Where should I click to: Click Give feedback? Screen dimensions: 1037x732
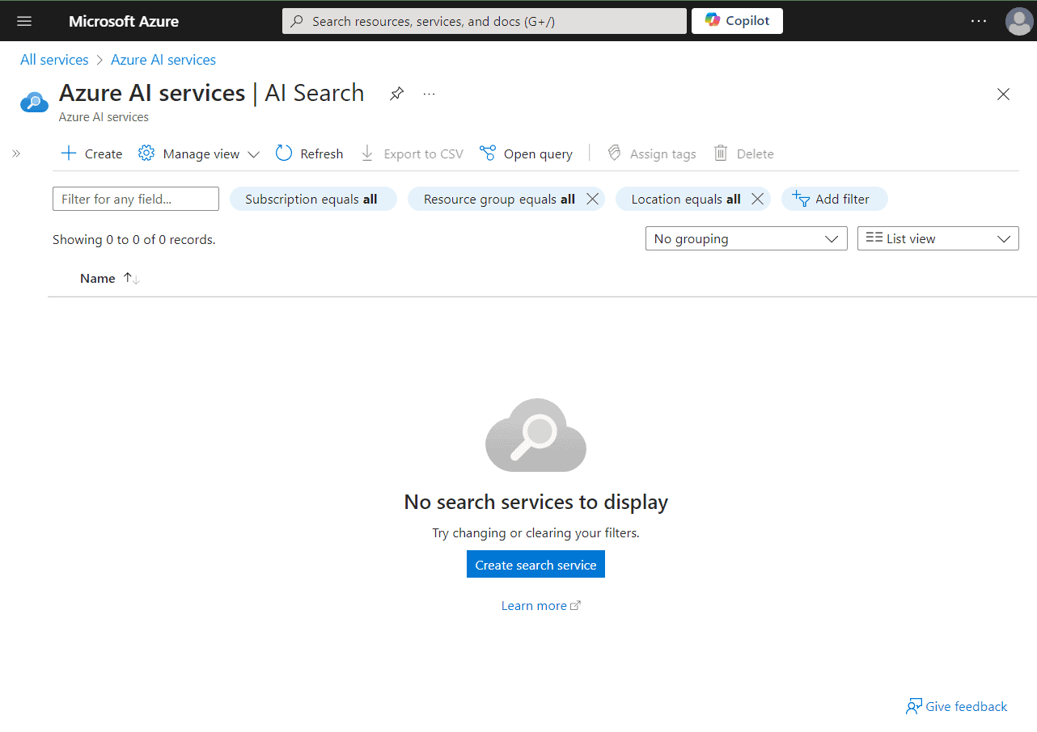(x=956, y=707)
